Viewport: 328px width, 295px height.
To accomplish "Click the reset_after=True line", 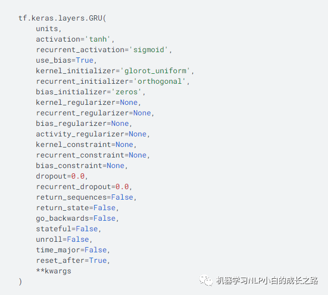I will tap(73, 260).
